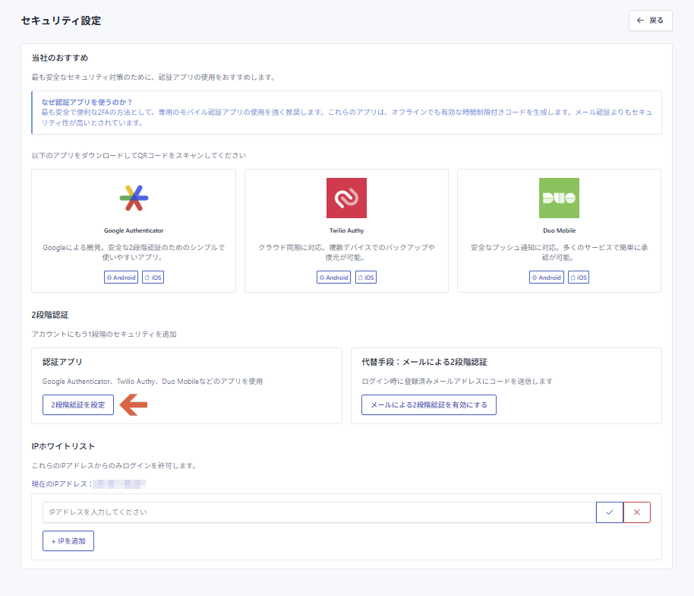The width and height of the screenshot is (694, 596).
Task: Click the Google Authenticator logo icon
Action: point(134,198)
